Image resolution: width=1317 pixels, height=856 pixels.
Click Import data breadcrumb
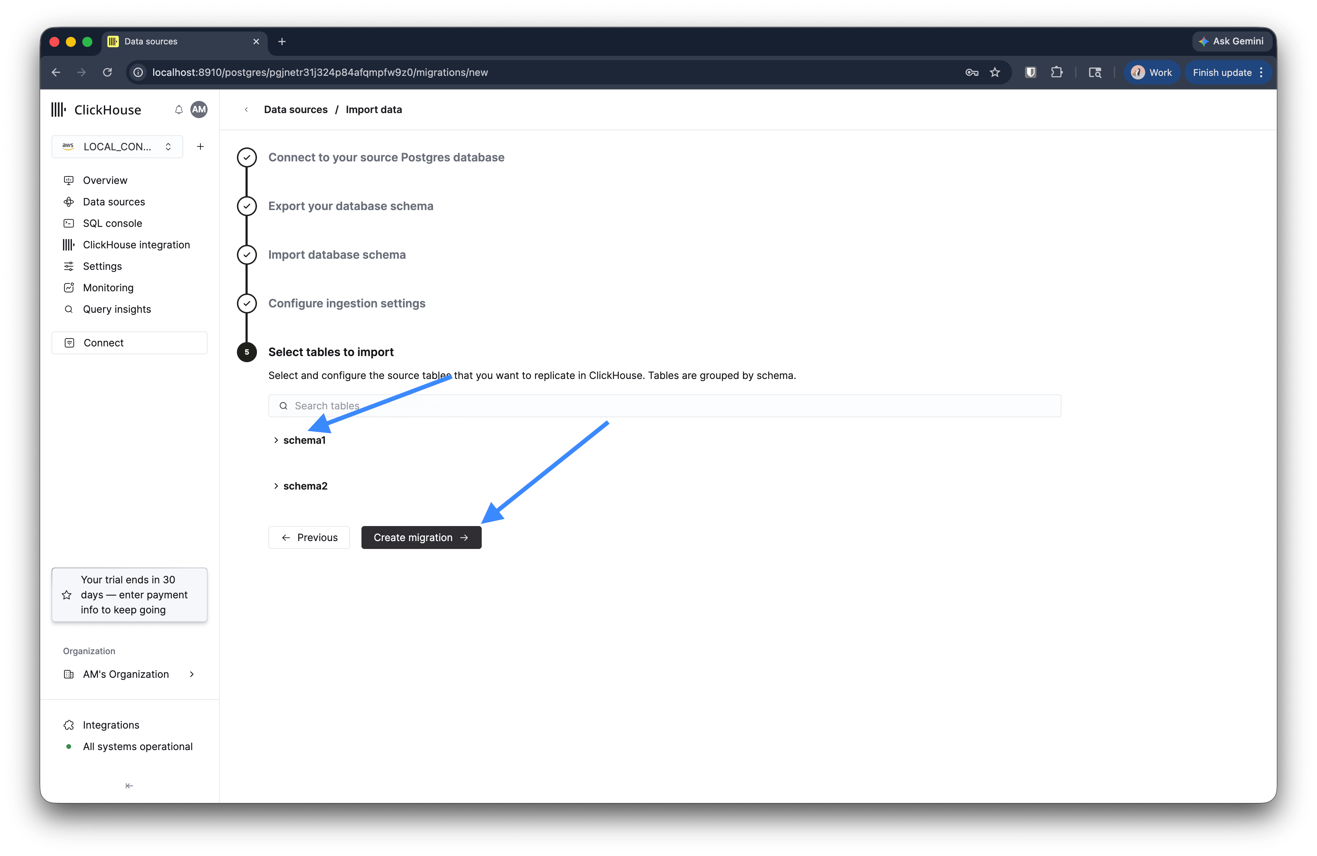[374, 110]
